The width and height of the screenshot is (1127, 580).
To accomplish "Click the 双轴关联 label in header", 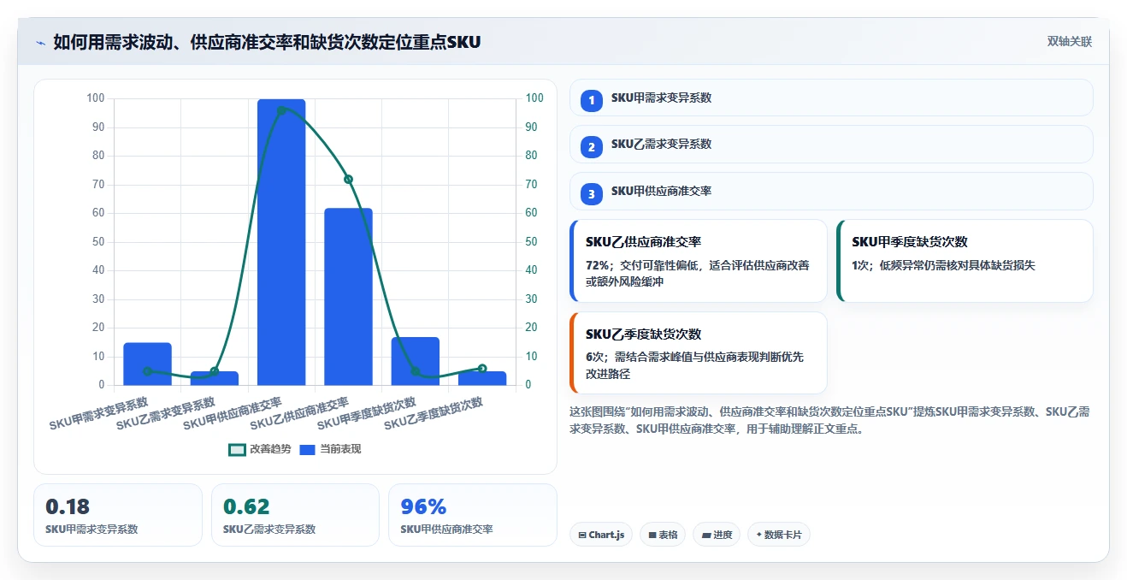I will tap(1070, 41).
